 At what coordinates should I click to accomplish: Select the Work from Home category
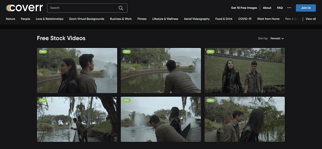click(268, 19)
